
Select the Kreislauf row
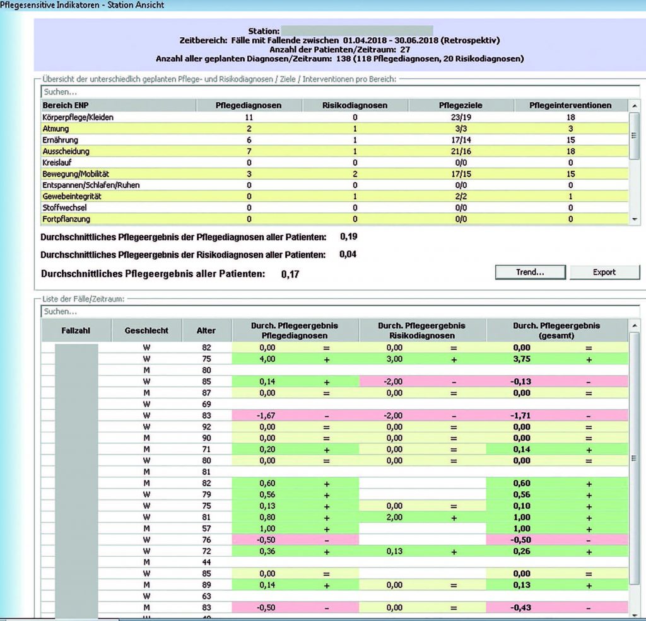(334, 163)
